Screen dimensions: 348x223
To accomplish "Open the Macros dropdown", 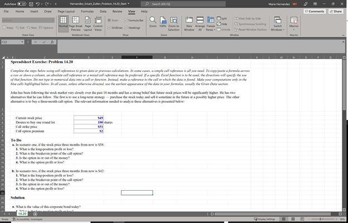I will [294, 24].
